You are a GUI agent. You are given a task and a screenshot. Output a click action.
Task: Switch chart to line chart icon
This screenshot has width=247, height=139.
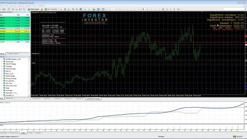[x=69, y=9]
